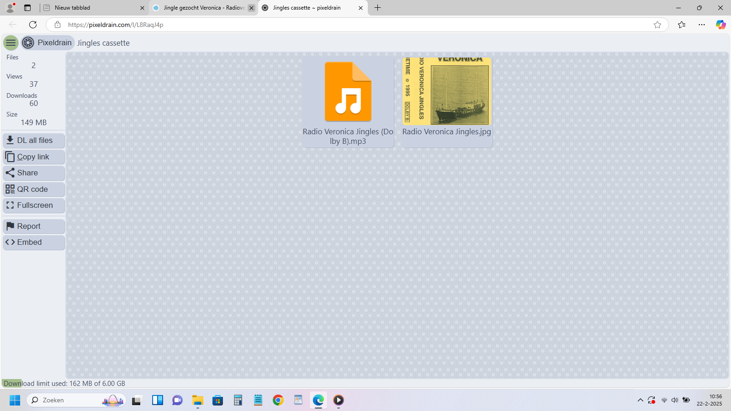Add this page to favorites
The height and width of the screenshot is (411, 731).
(657, 25)
